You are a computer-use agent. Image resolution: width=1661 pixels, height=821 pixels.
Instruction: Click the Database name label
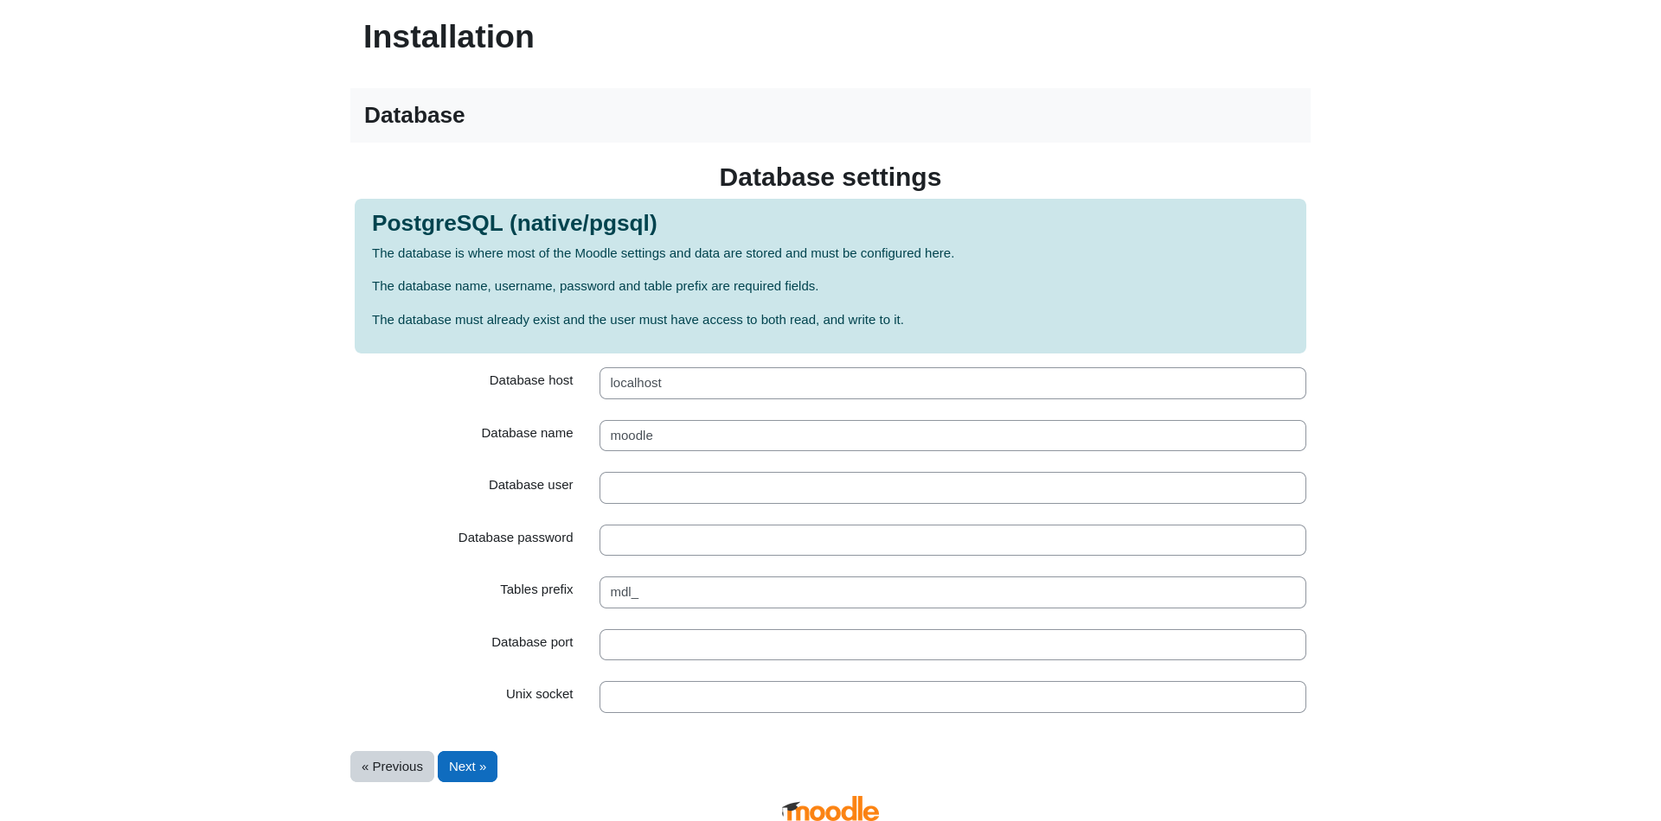pos(527,433)
